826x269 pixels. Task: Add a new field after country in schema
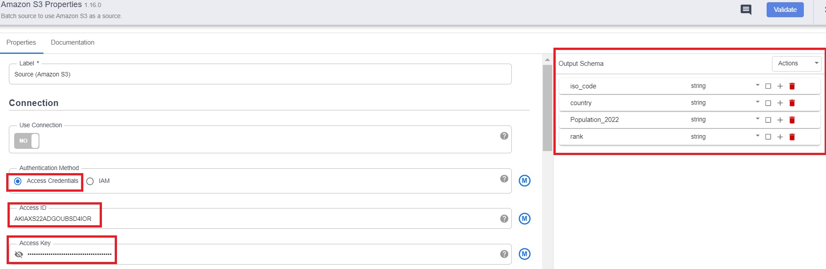[x=780, y=103]
